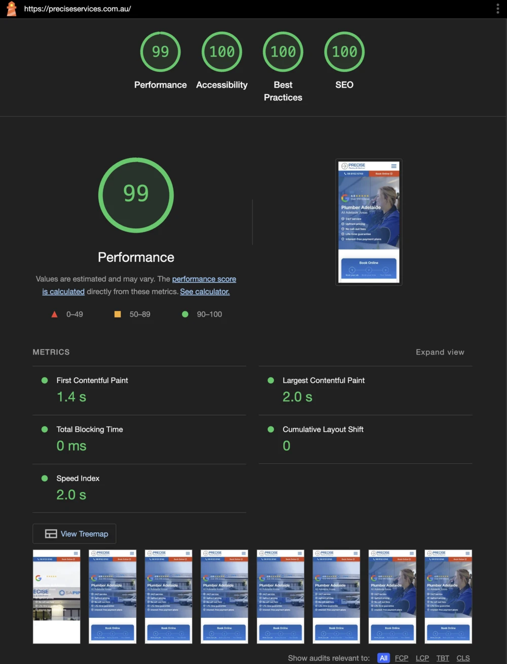Filter audits by LCP
Screen dimensions: 507x664
tap(422, 658)
